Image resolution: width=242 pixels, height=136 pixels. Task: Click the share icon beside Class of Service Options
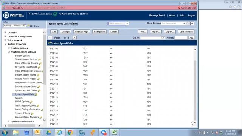point(40,63)
